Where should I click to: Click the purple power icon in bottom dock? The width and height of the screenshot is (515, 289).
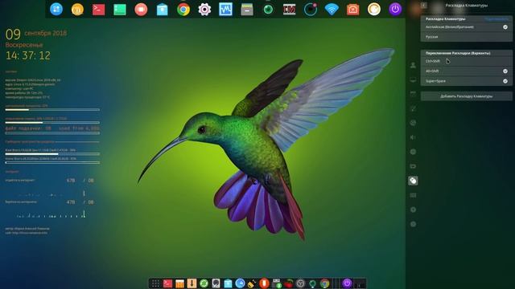tap(347, 283)
